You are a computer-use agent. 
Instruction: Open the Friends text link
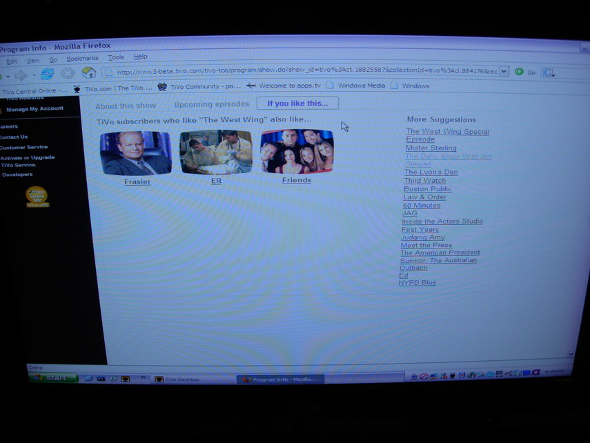[x=297, y=180]
